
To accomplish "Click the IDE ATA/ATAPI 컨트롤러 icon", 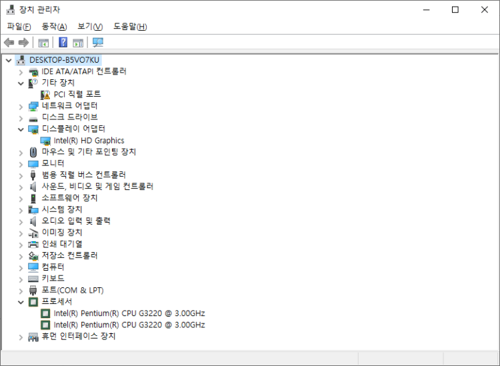I will pos(33,72).
